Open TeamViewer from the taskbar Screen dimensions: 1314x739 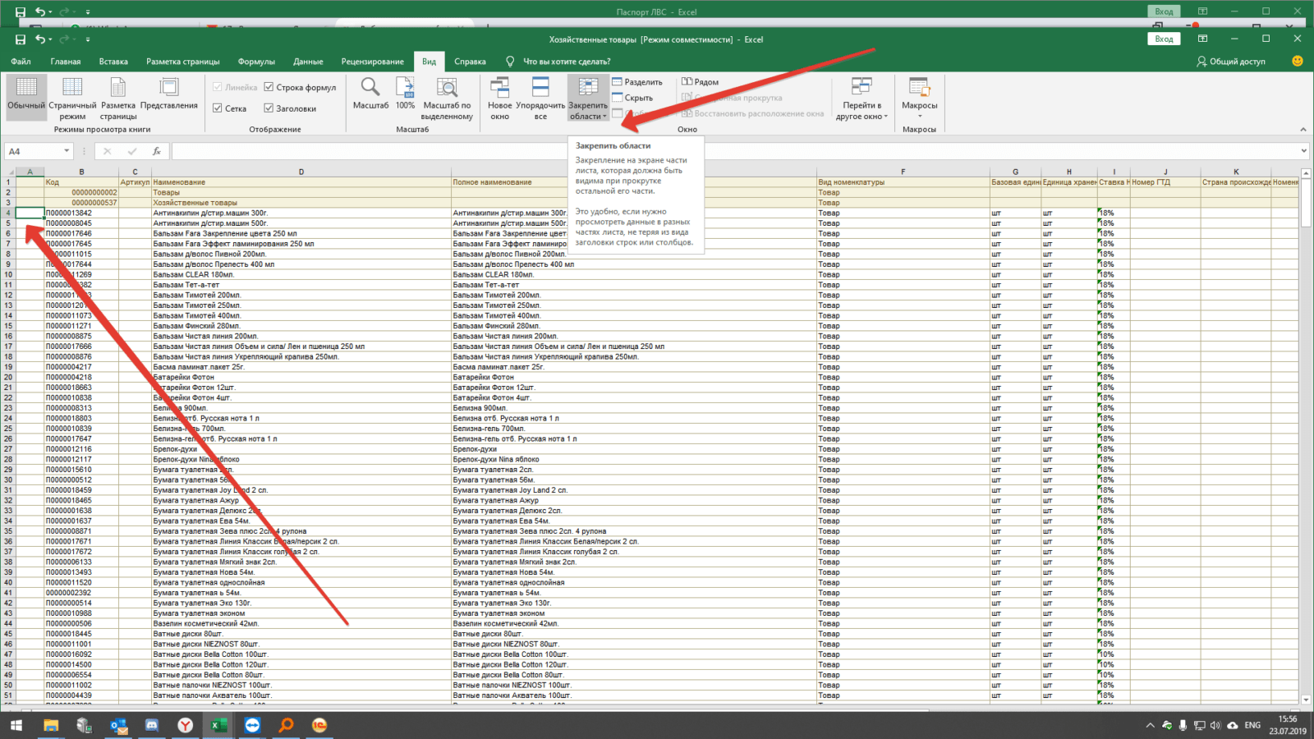pos(252,725)
